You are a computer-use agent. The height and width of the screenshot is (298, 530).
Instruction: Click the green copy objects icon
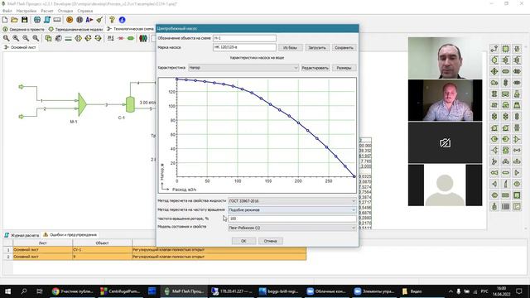pos(48,38)
